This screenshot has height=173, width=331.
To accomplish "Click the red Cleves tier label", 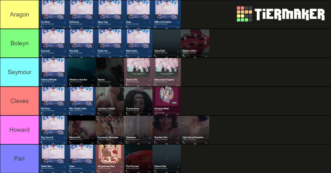I will point(19,101).
